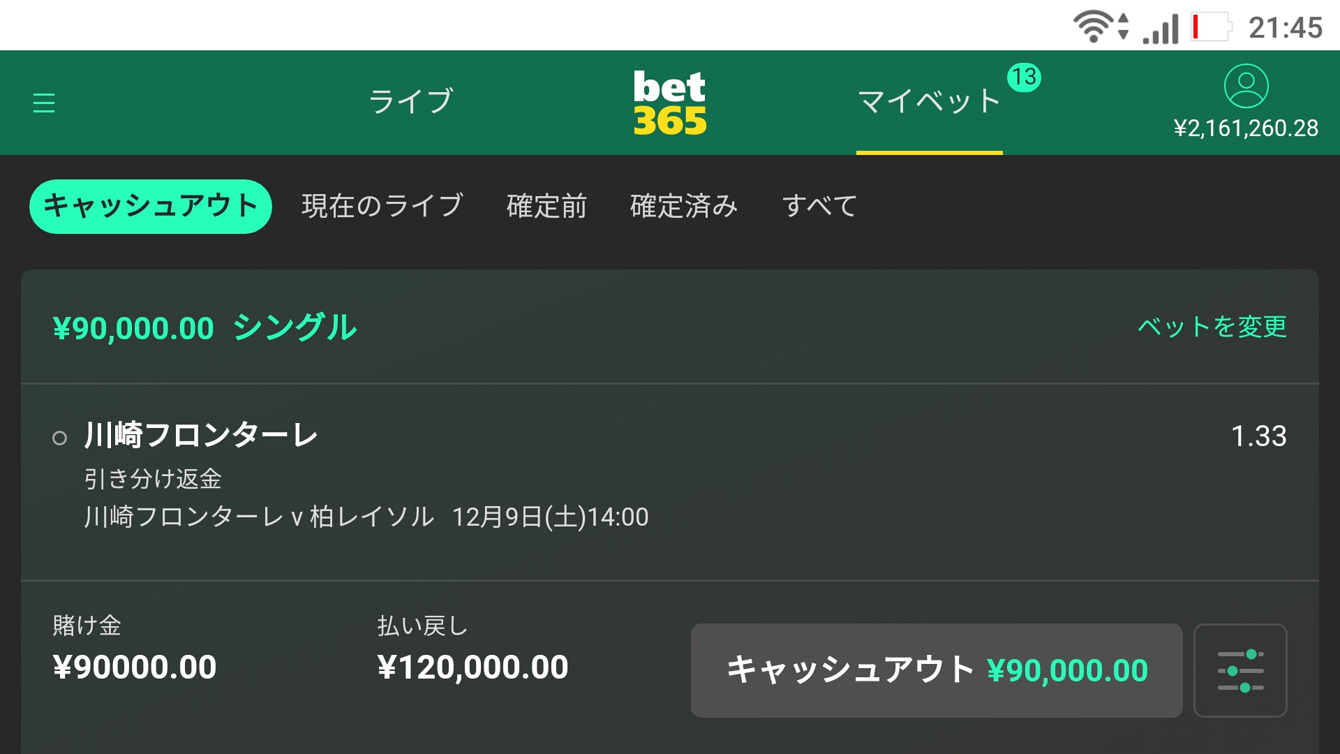Select the 川崎フロンターレ selection circle
This screenshot has width=1340, height=754.
(60, 438)
